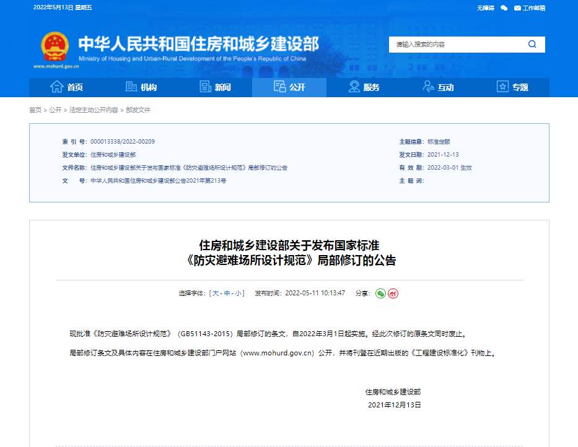Set font size to small (小)
The width and height of the screenshot is (578, 447).
point(238,293)
